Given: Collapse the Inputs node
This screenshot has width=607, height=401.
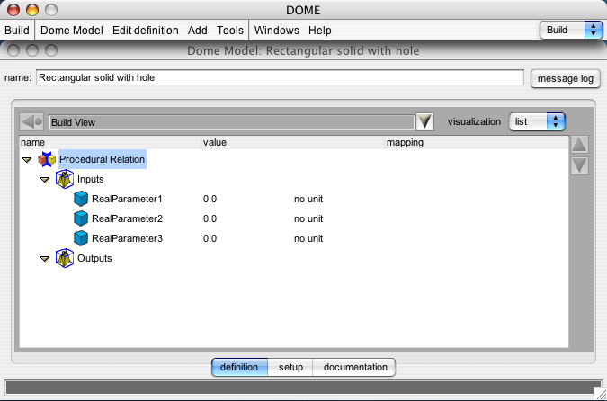Looking at the screenshot, I should [x=45, y=180].
